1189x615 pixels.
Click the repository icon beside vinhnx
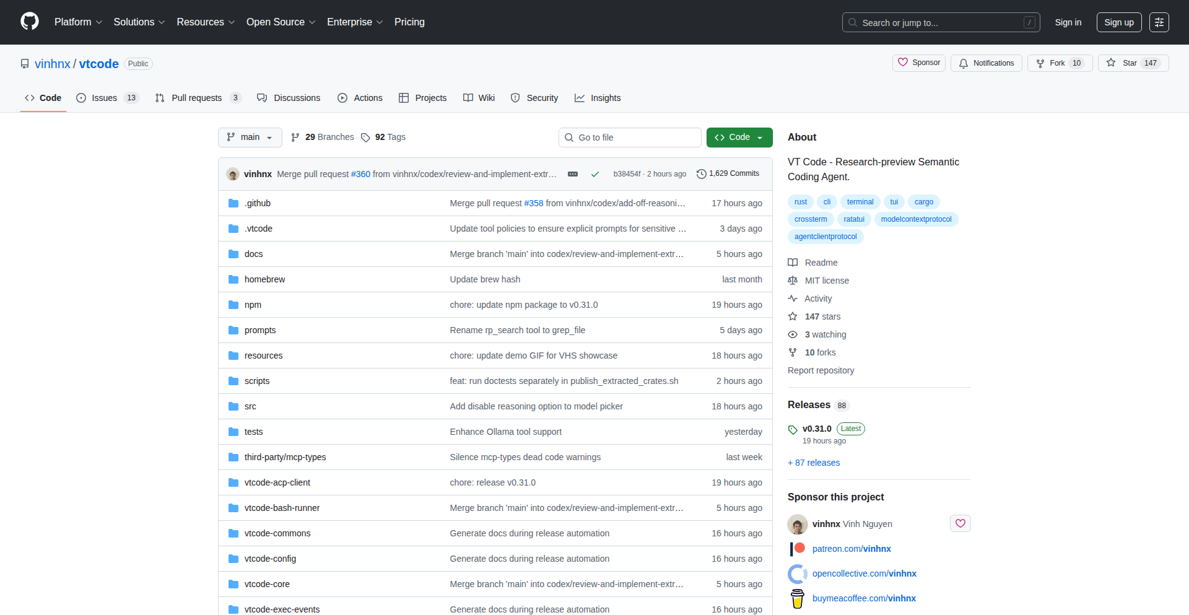coord(25,64)
